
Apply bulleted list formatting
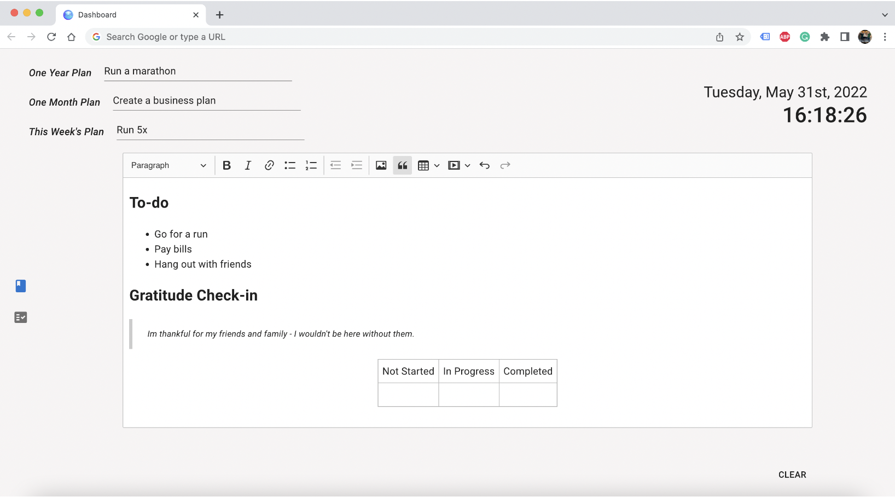pyautogui.click(x=290, y=165)
